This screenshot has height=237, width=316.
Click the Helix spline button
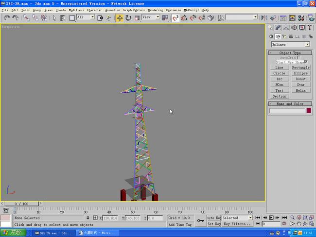pos(300,90)
